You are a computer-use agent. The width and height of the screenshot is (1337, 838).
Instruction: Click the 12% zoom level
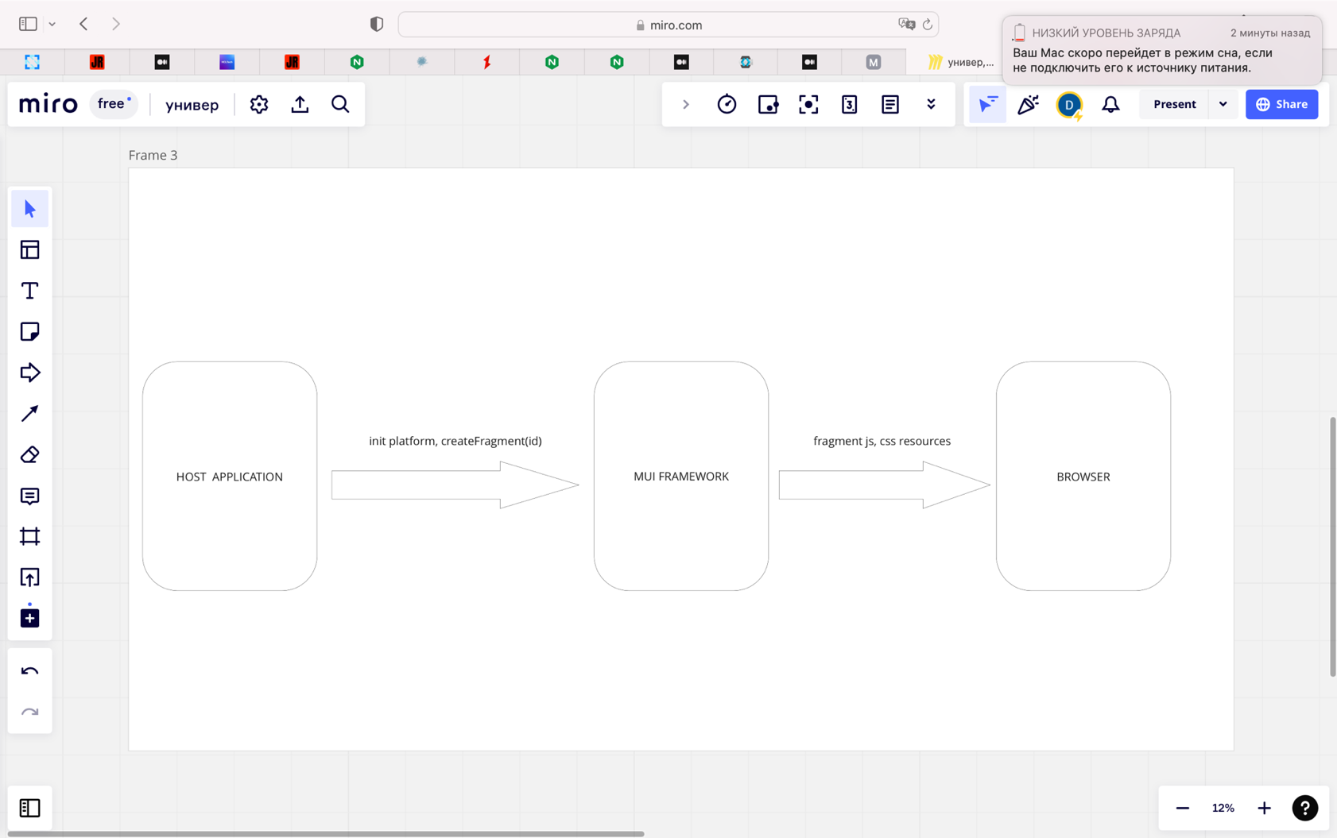(1223, 808)
